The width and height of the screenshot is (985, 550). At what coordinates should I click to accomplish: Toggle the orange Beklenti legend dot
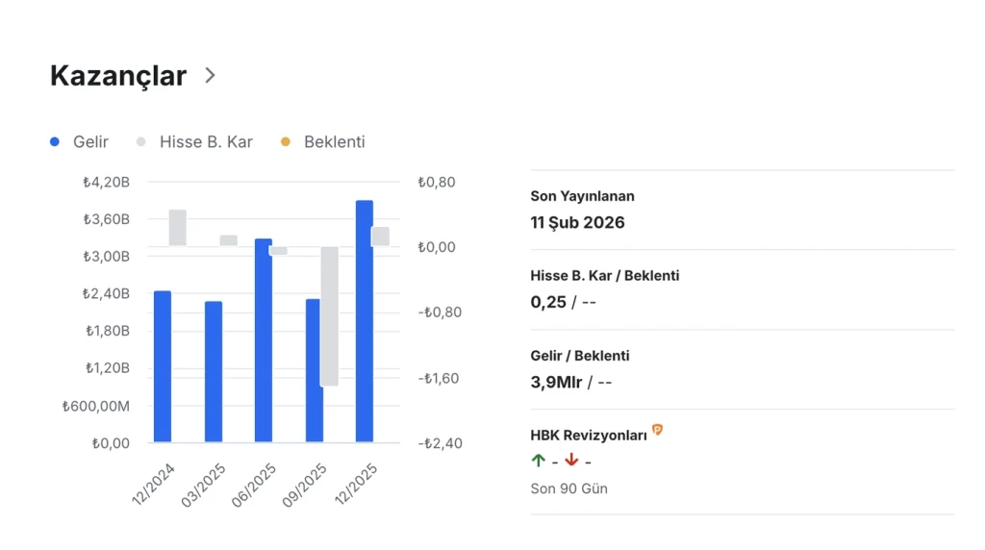pyautogui.click(x=285, y=142)
